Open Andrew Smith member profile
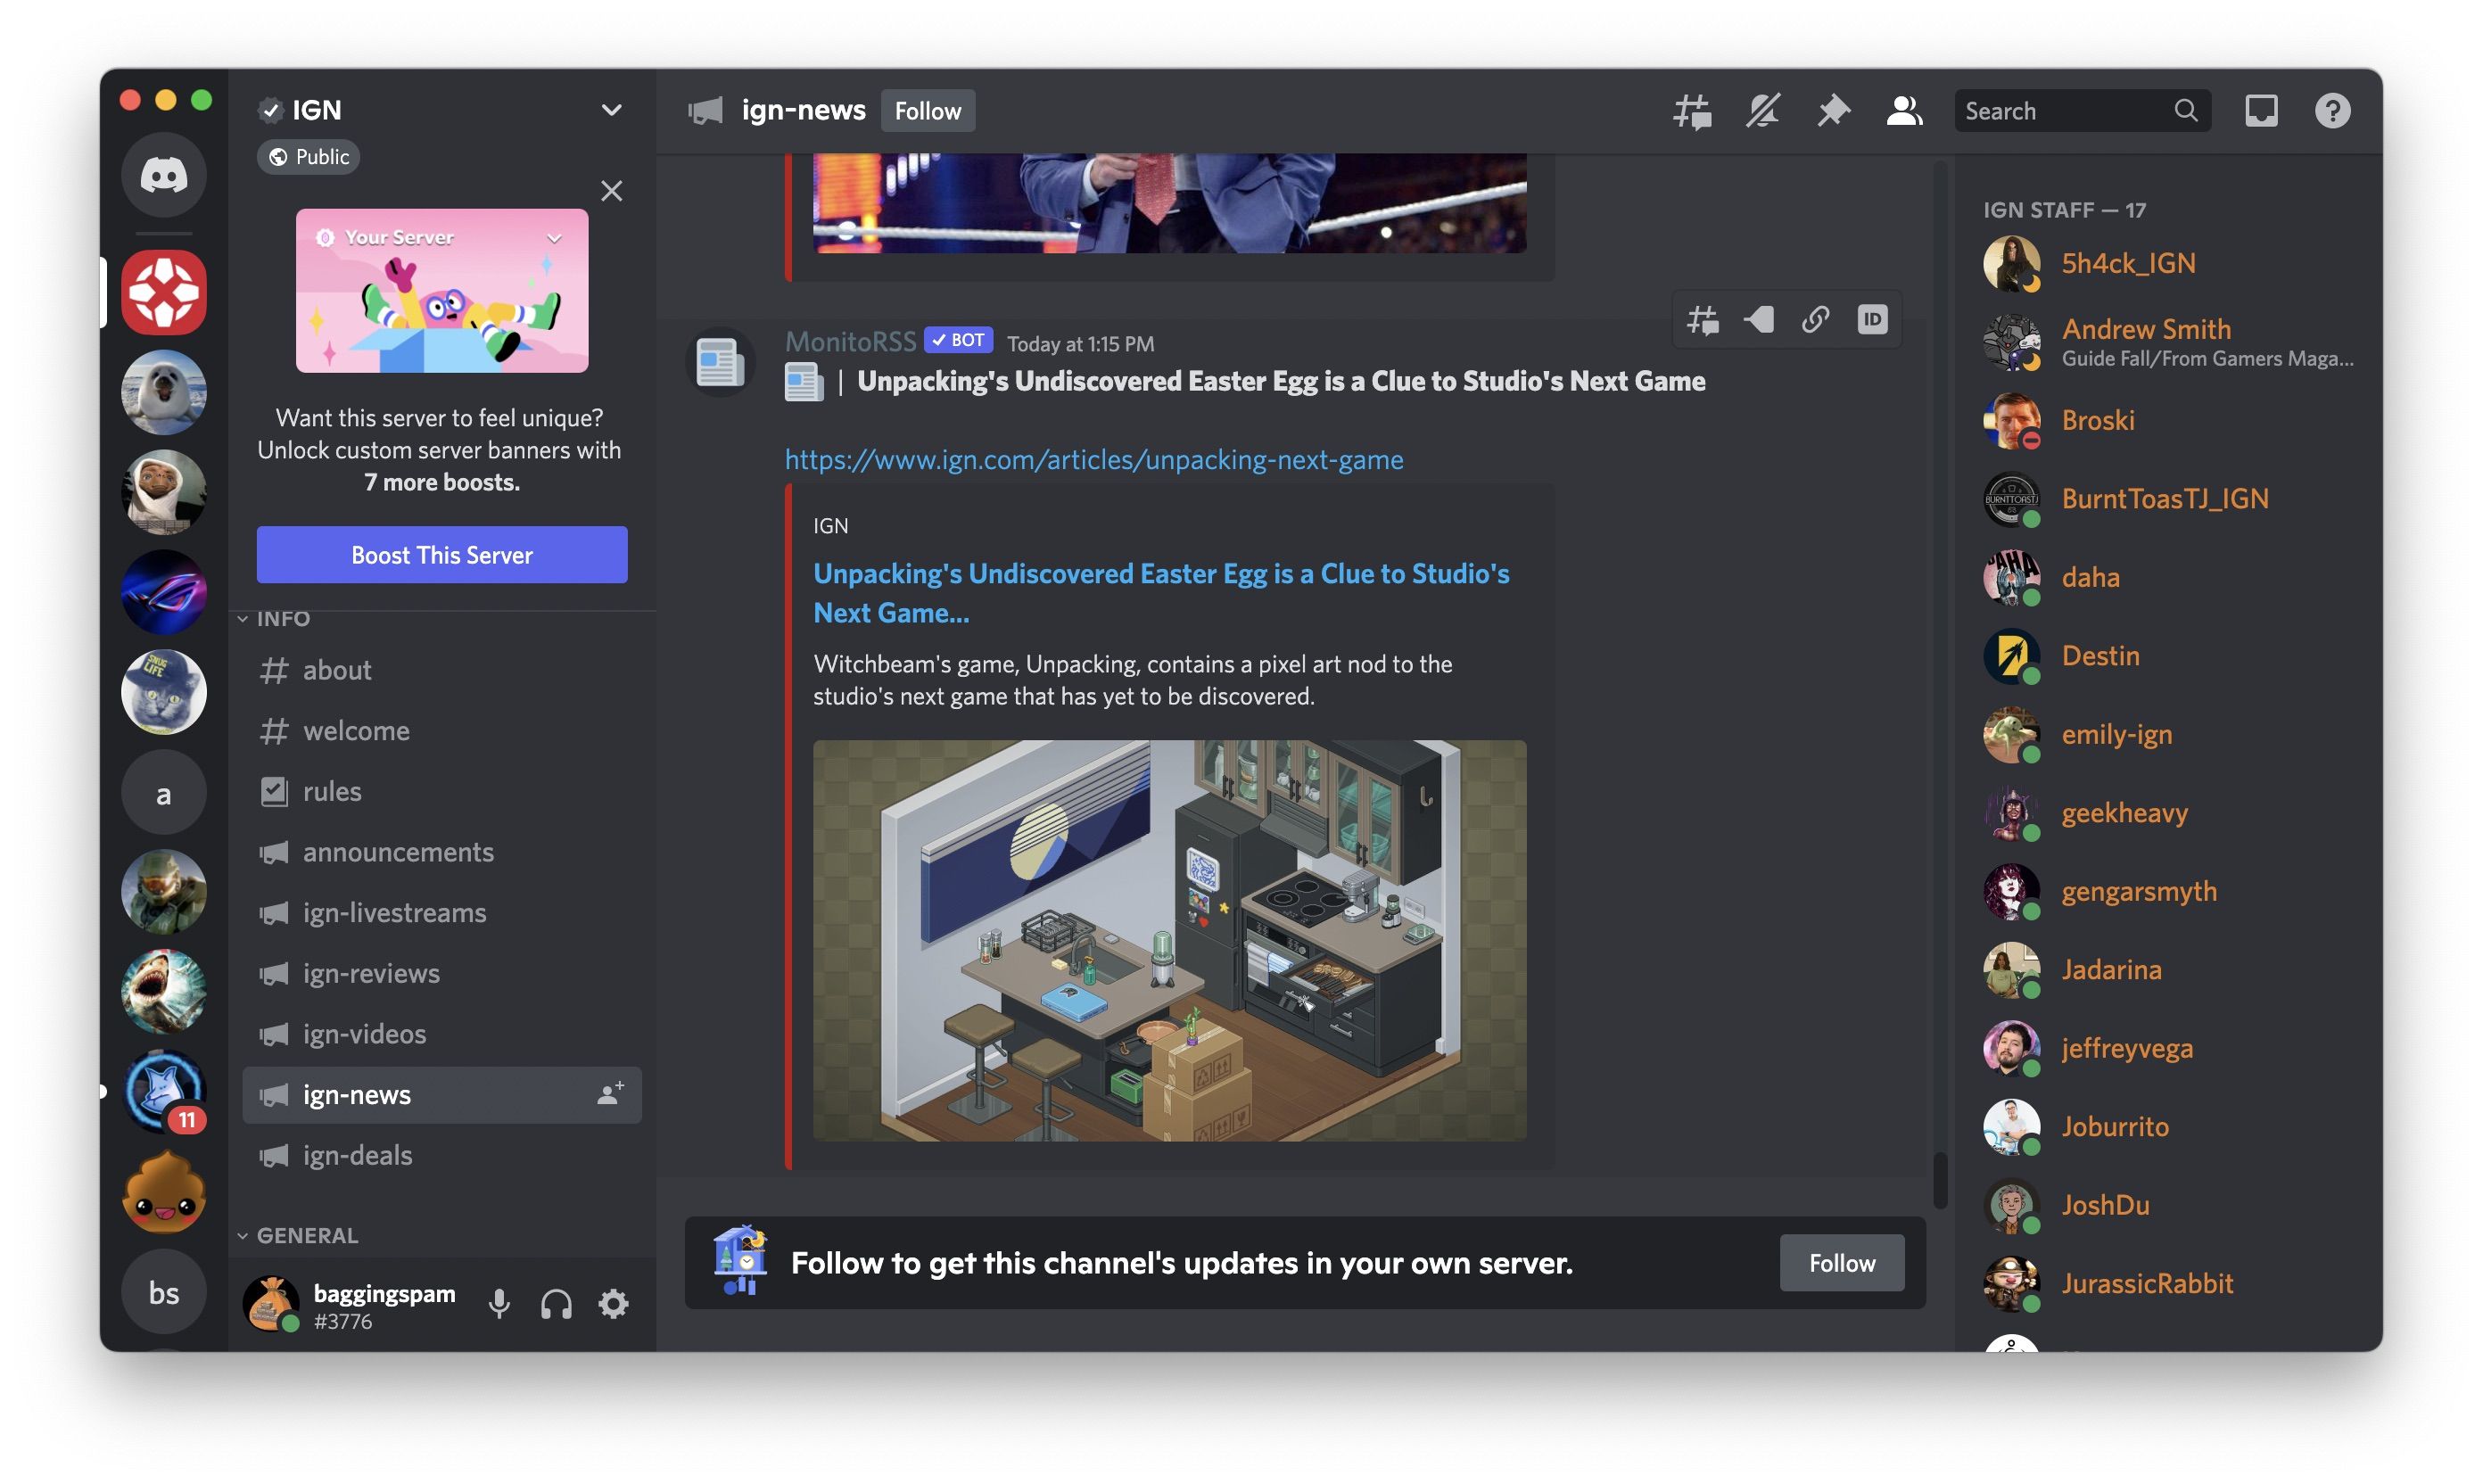Screen dimensions: 2483x1484 point(2168,343)
